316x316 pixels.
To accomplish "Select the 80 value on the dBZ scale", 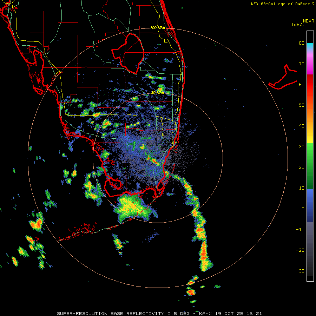I will pos(302,43).
